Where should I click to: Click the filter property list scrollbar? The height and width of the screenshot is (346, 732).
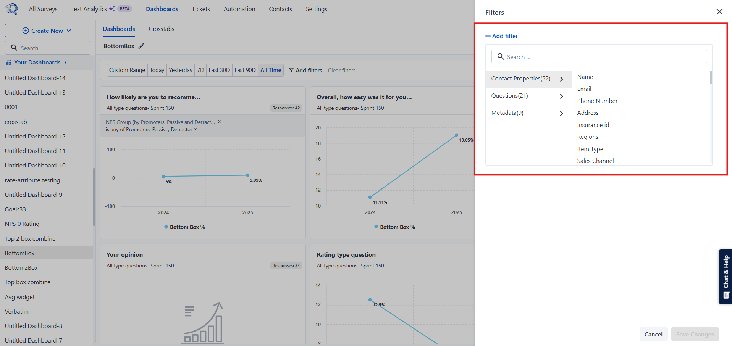(x=711, y=78)
